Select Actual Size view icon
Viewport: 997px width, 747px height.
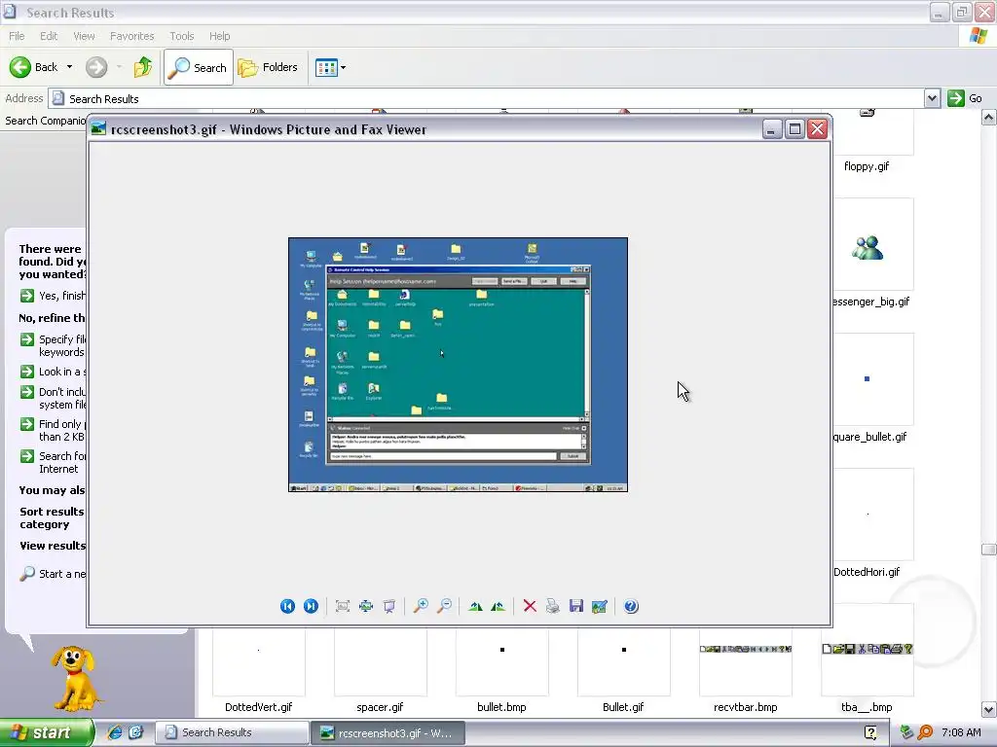pos(366,606)
